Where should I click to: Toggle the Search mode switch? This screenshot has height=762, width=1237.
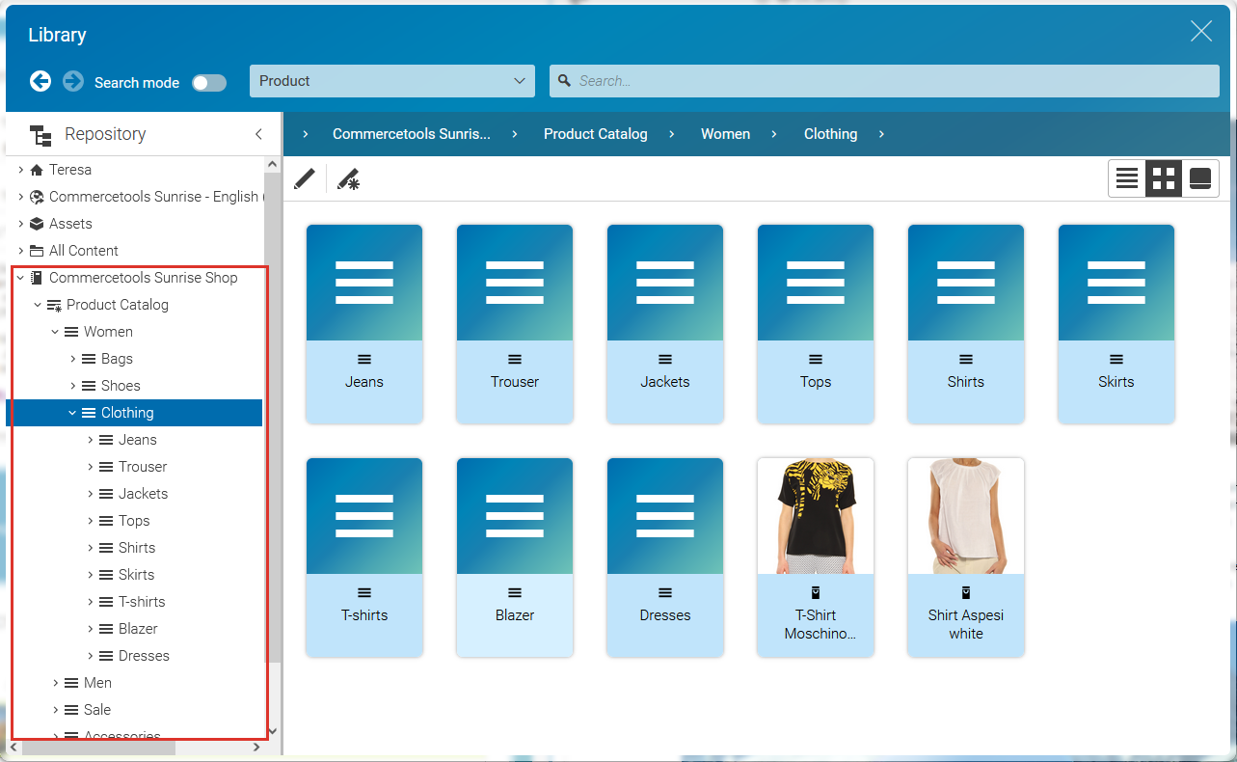click(x=209, y=83)
